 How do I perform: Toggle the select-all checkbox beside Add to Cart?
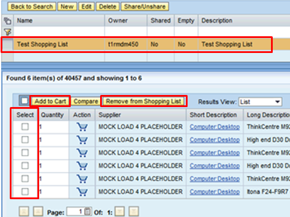(x=24, y=101)
